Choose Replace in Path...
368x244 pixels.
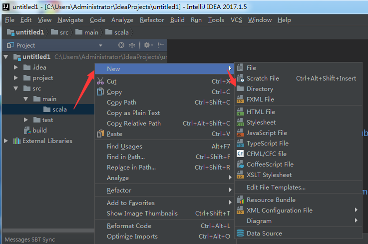coord(164,167)
